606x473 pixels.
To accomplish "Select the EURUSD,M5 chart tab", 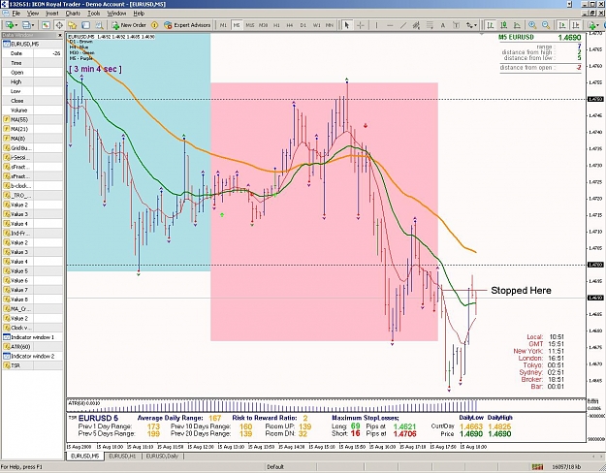I will pos(85,457).
